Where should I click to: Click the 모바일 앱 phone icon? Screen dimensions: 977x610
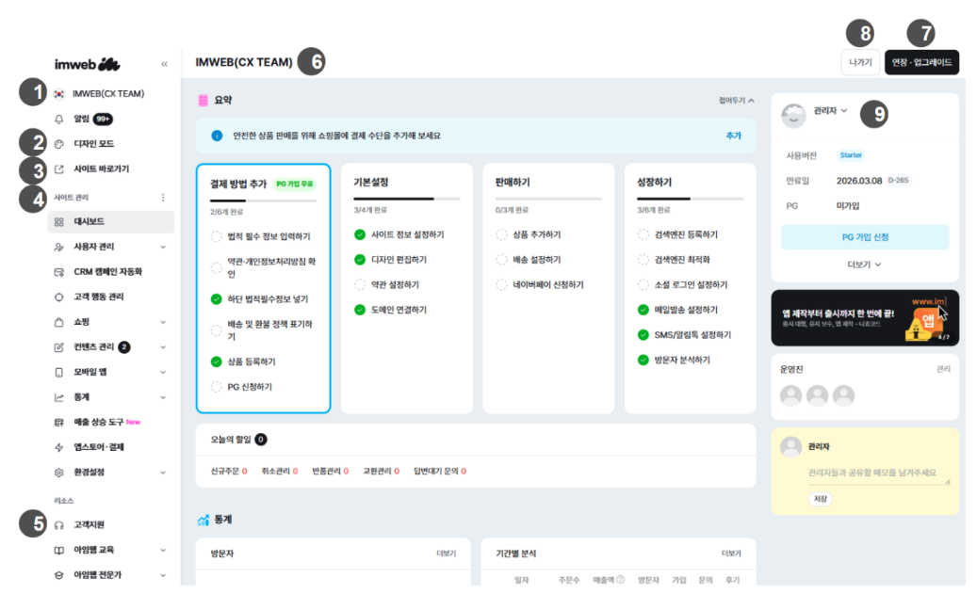(x=59, y=372)
